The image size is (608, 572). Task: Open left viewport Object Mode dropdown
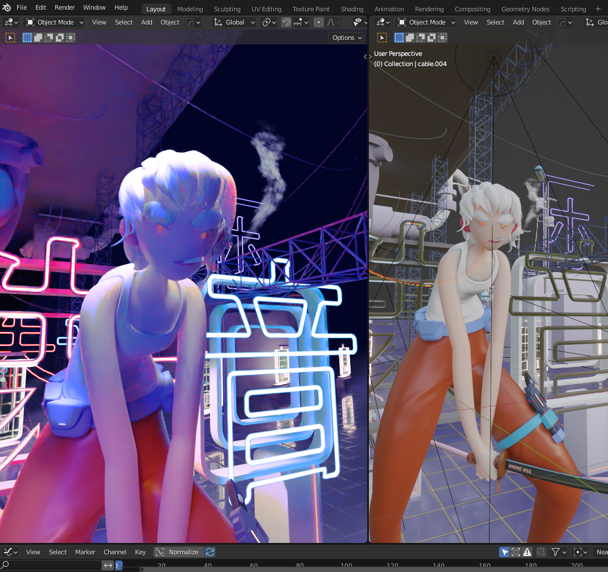[x=55, y=22]
